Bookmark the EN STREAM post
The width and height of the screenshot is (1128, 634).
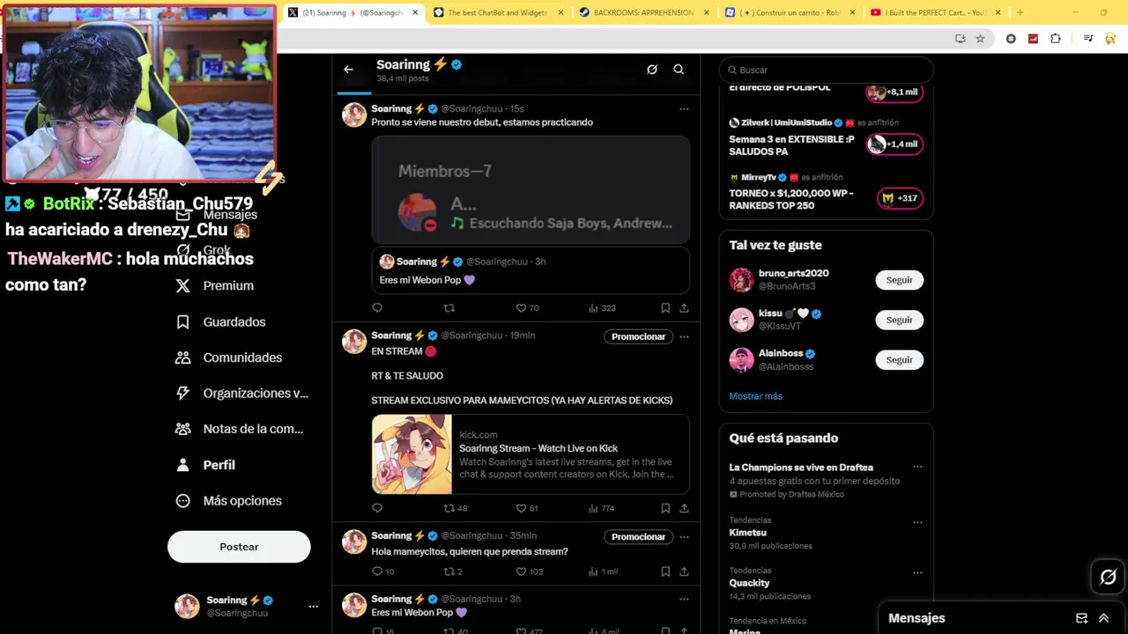tap(665, 508)
